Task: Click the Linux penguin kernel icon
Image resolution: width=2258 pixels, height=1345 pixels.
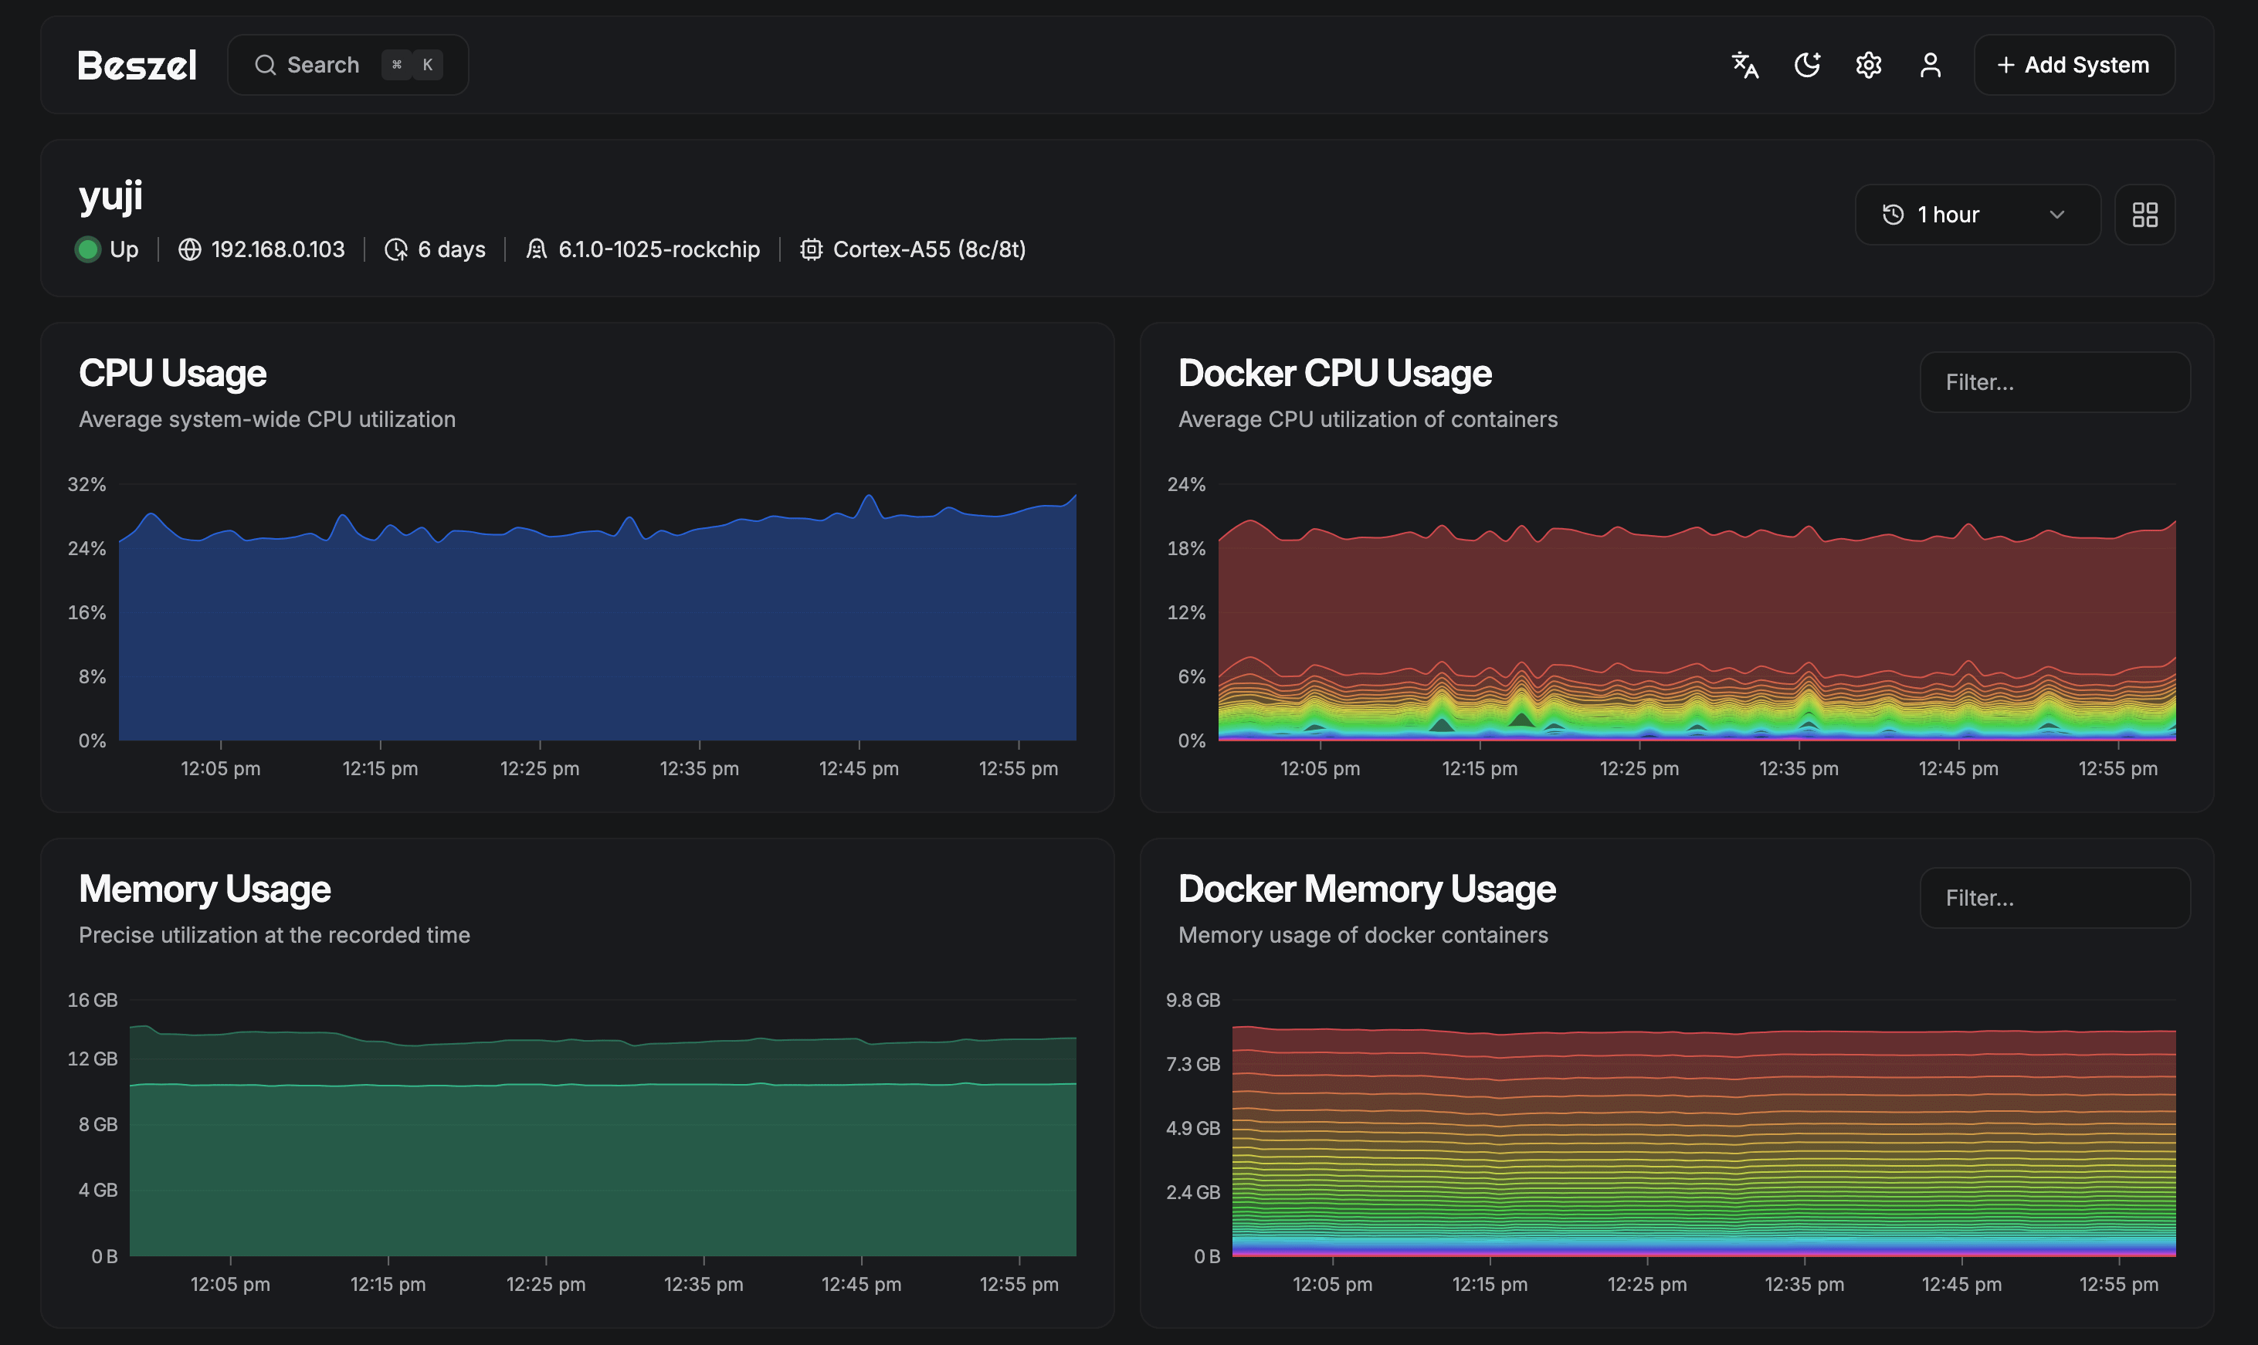Action: pos(537,249)
